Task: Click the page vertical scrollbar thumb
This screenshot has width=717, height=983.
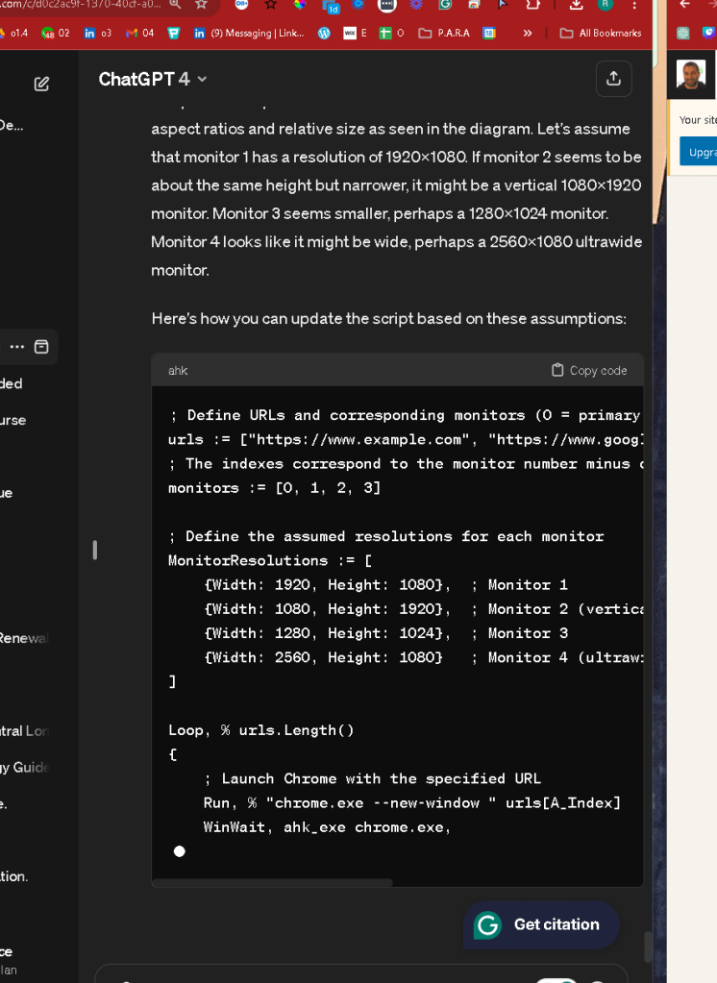Action: (648, 946)
